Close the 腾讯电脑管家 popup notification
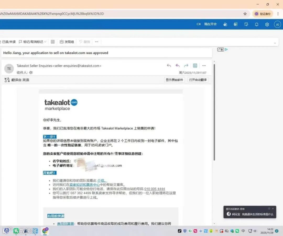The image size is (283, 236). click(273, 208)
